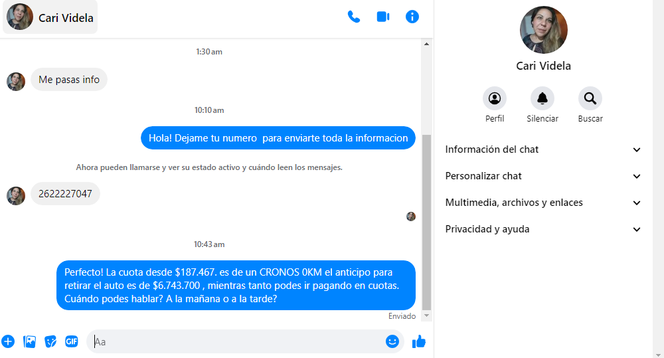
Task: Attach a photo or file
Action: [29, 341]
